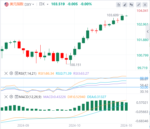Toggle the collapsed right side panel arrow
This screenshot has height=129, width=150.
point(148,32)
